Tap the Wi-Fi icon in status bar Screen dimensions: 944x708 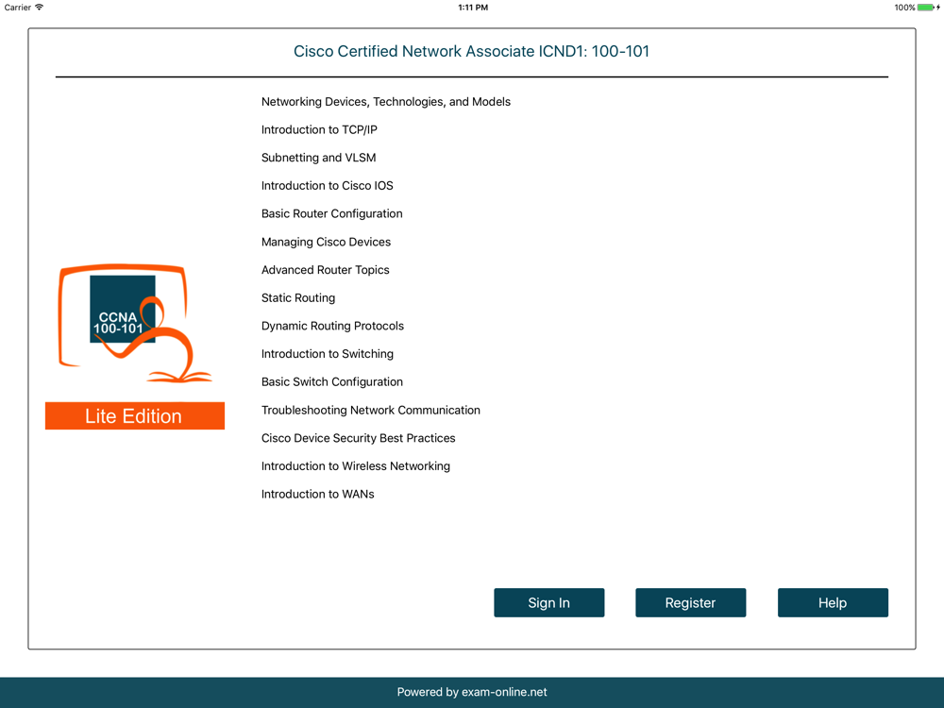pos(39,8)
